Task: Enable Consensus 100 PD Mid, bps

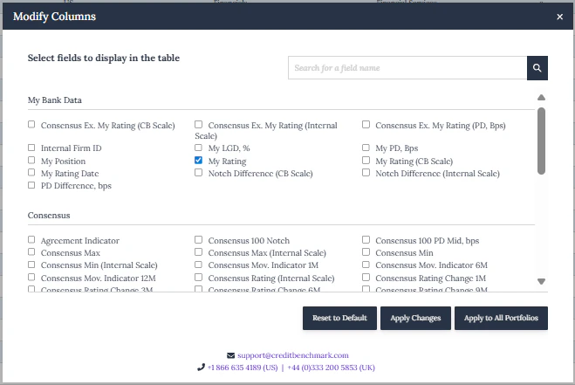Action: pos(366,240)
